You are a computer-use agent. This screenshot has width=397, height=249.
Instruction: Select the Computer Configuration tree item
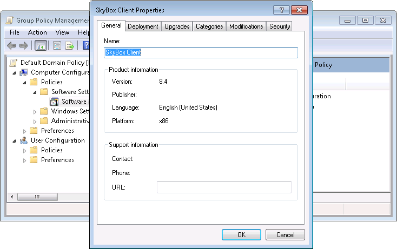(x=60, y=72)
